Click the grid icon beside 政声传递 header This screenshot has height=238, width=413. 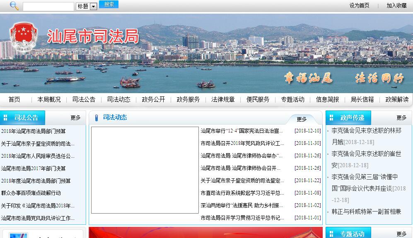(331, 118)
